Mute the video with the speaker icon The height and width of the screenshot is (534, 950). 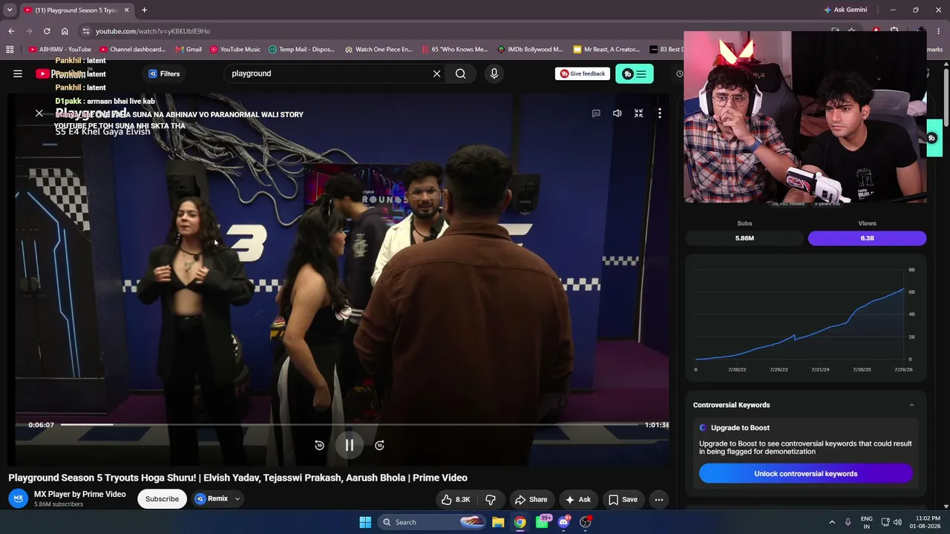coord(617,113)
